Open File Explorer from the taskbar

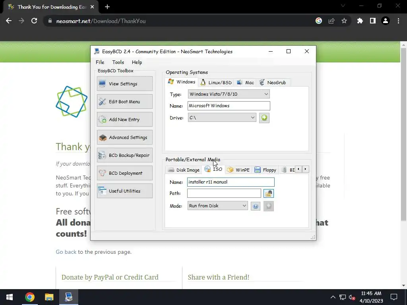click(49, 297)
